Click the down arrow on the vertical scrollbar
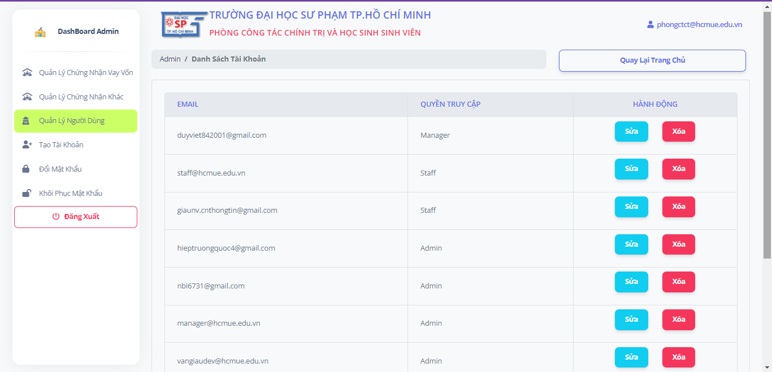Viewport: 772px width, 372px height. click(767, 367)
